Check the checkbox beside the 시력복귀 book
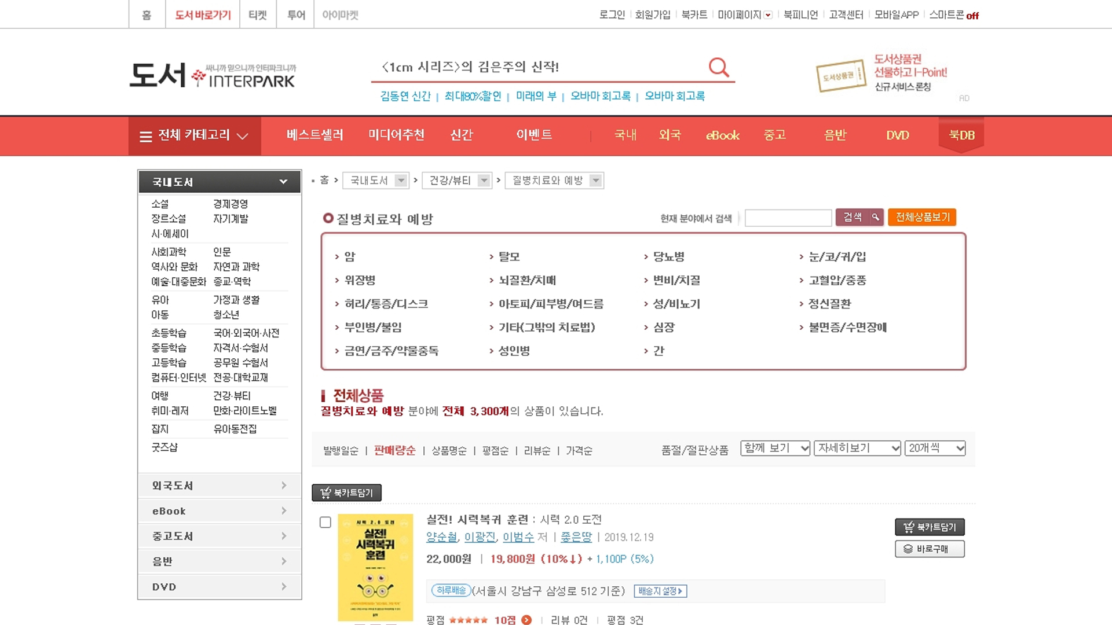Screen dimensions: 1112x625 point(325,522)
